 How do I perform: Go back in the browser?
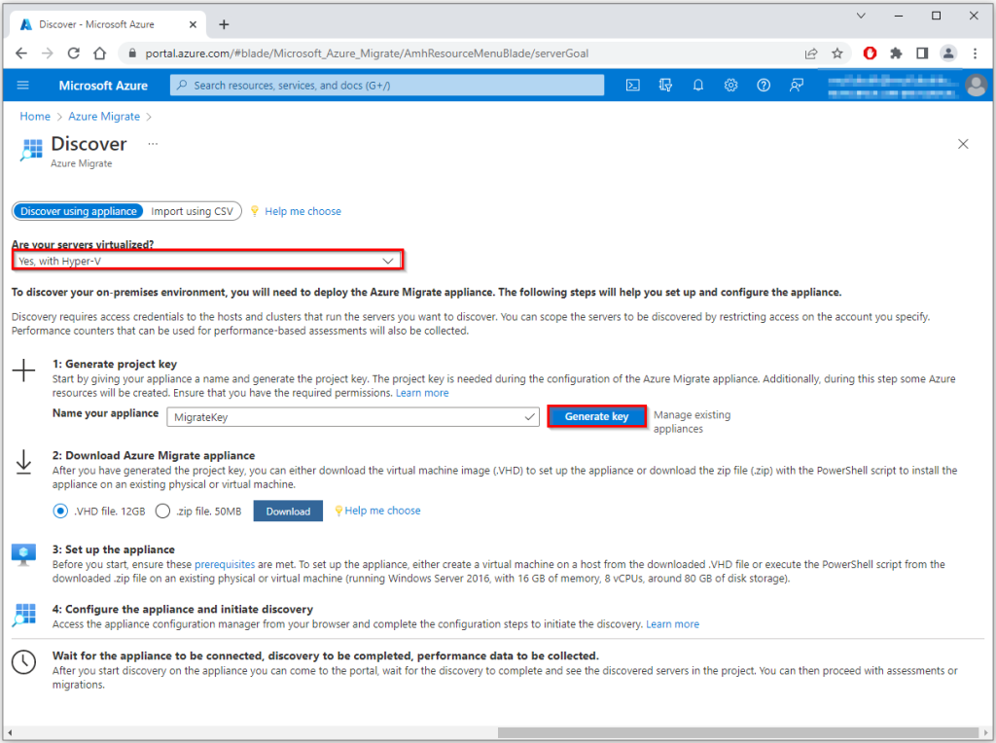click(21, 53)
